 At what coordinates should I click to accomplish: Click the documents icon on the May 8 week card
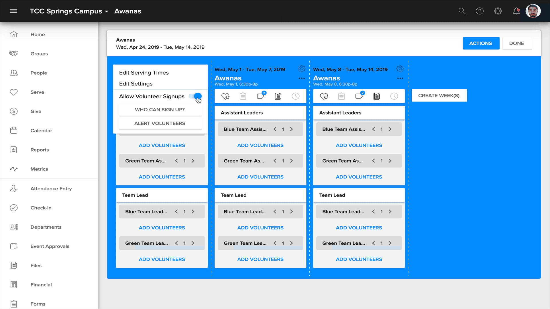pos(377,96)
